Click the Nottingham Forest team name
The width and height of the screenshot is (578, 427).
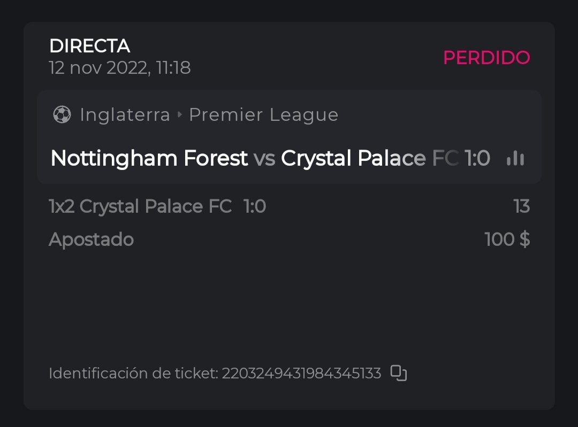pos(149,158)
